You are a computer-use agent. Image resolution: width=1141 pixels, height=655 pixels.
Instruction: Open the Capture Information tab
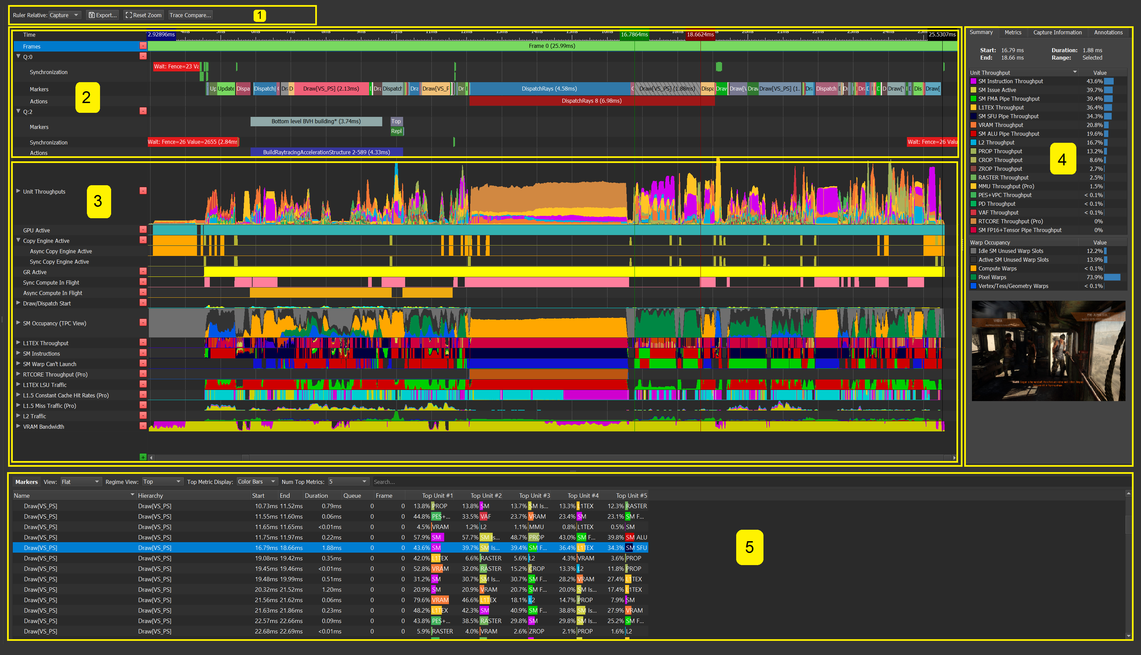(1057, 32)
